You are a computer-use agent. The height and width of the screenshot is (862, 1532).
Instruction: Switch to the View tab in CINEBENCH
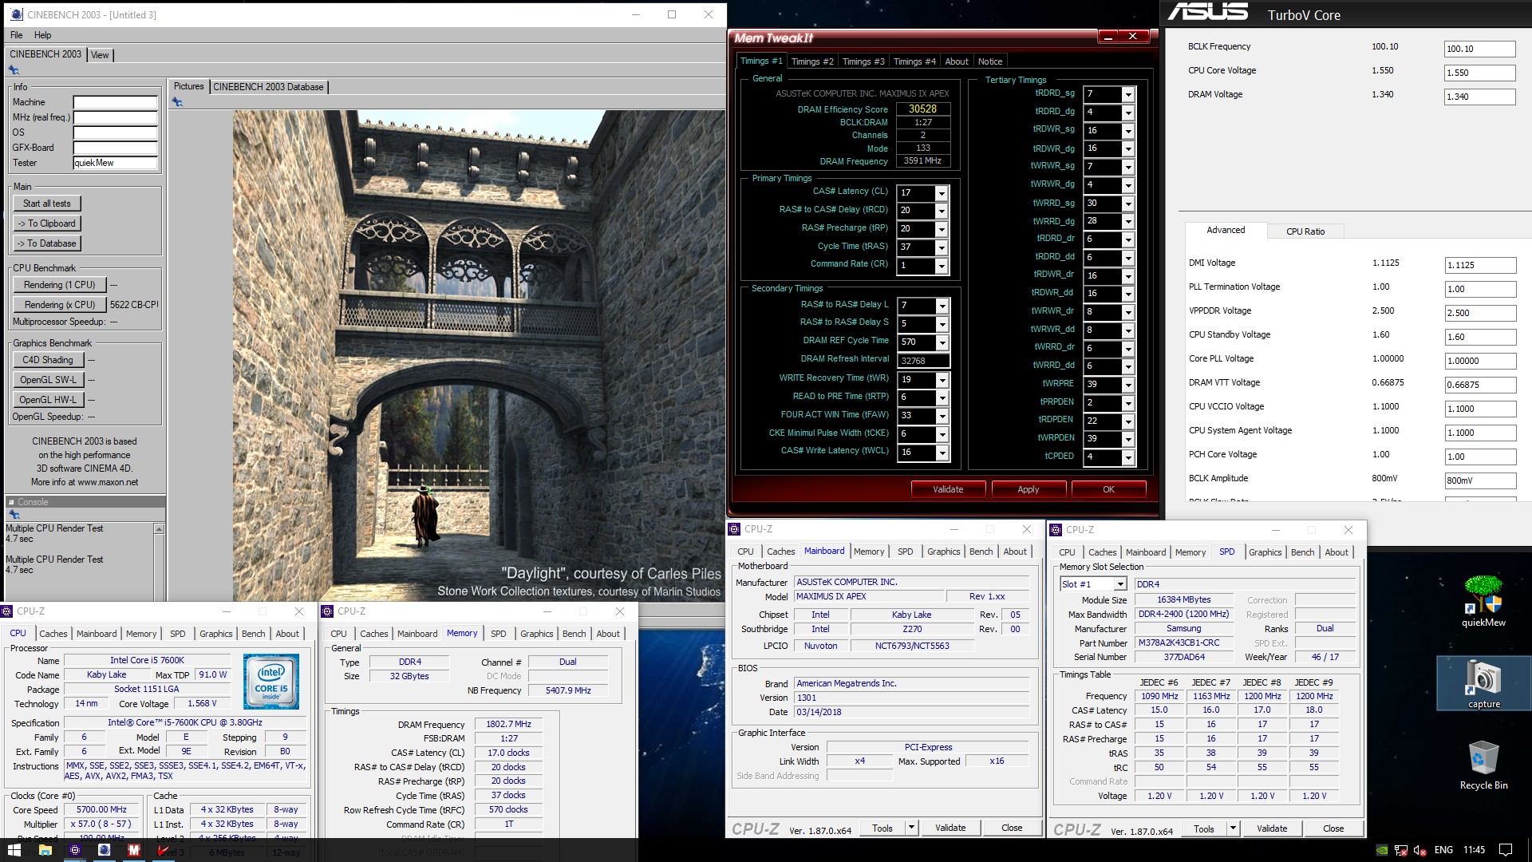[x=100, y=55]
